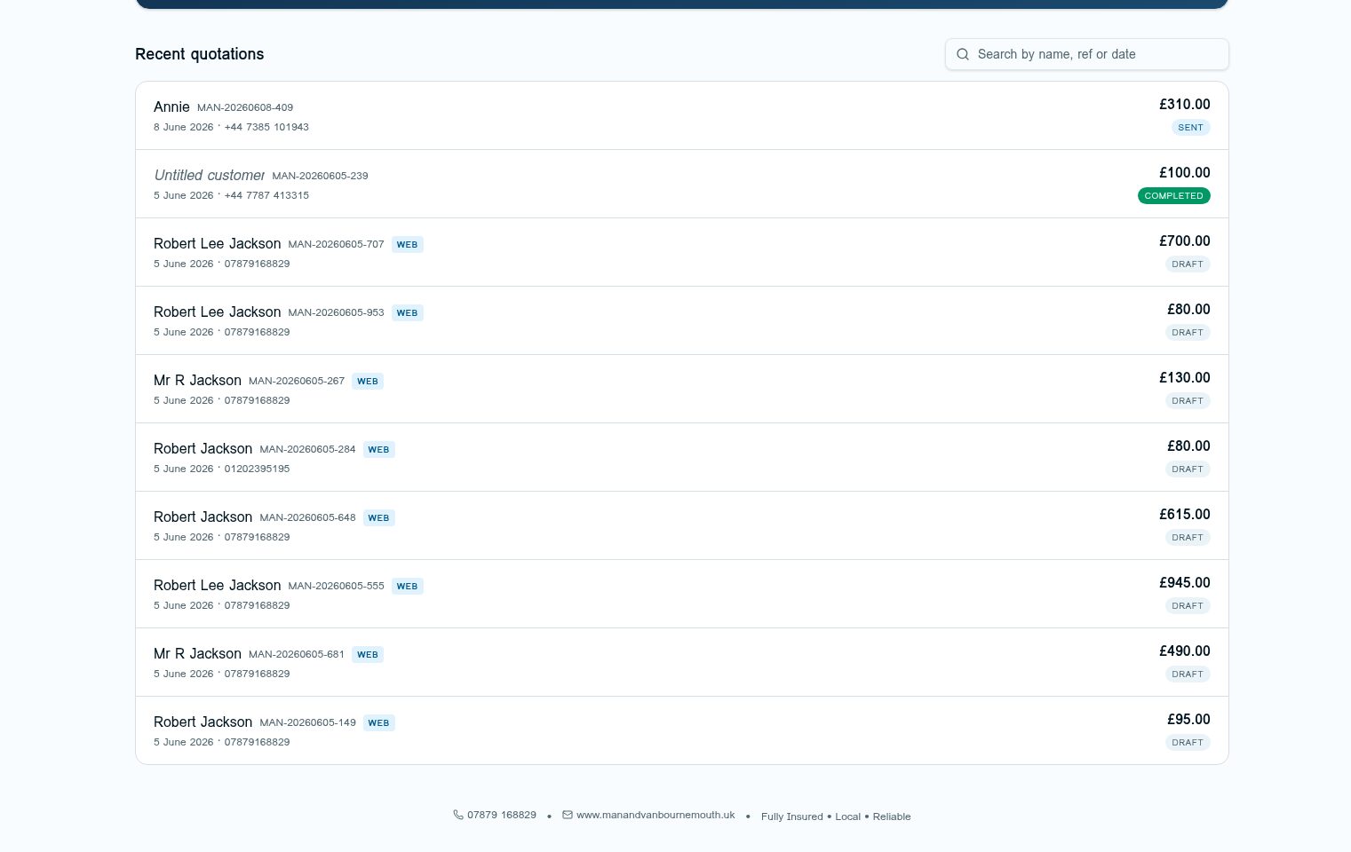Image resolution: width=1351 pixels, height=852 pixels.
Task: Select reference MAN-20260608-409
Action: coord(245,107)
